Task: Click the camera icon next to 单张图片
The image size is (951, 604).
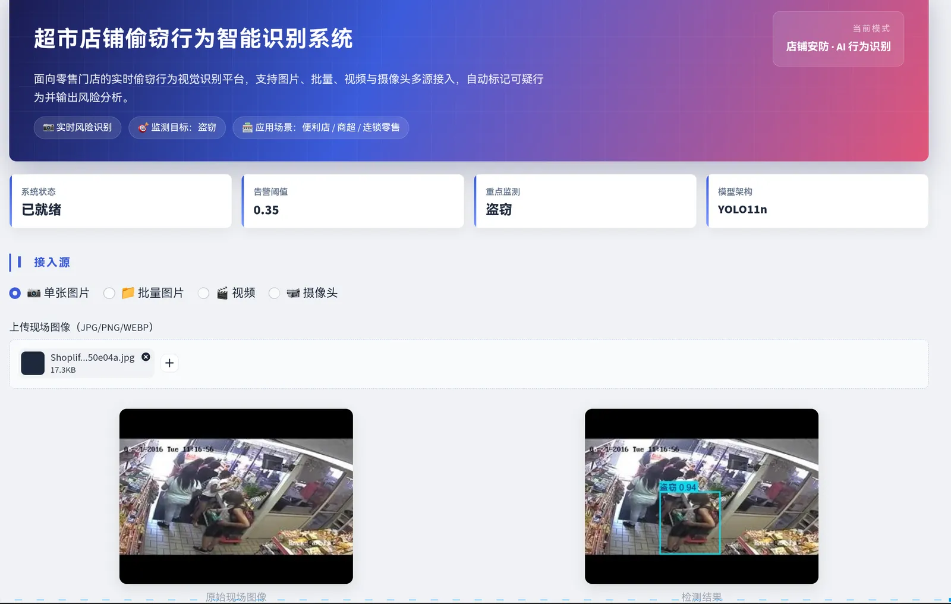Action: 34,293
